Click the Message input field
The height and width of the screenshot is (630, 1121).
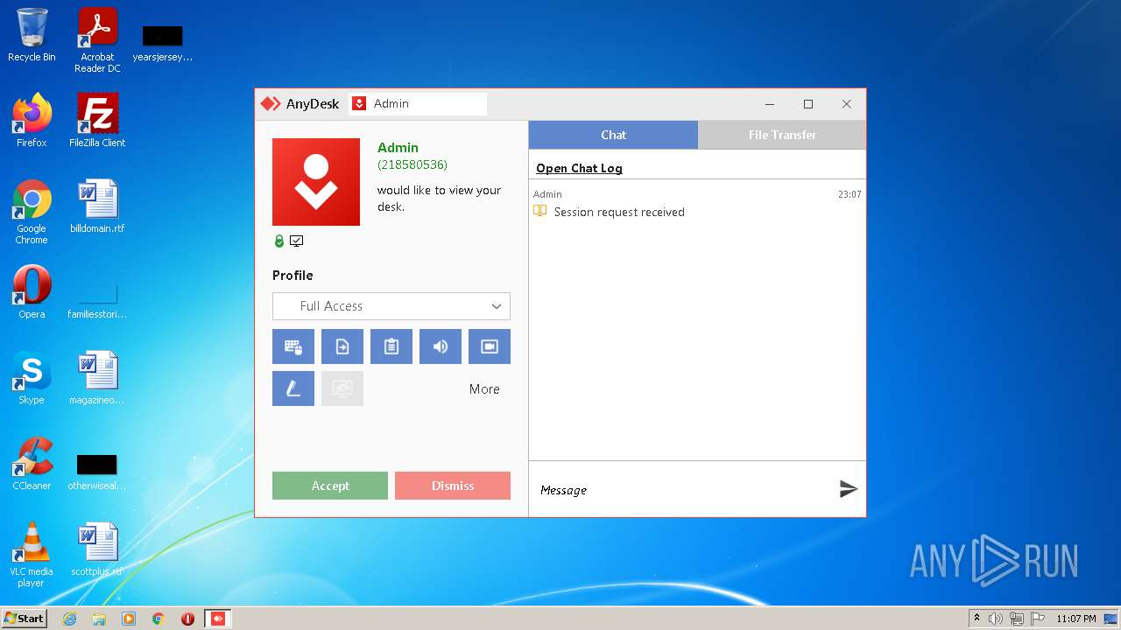[x=683, y=490]
